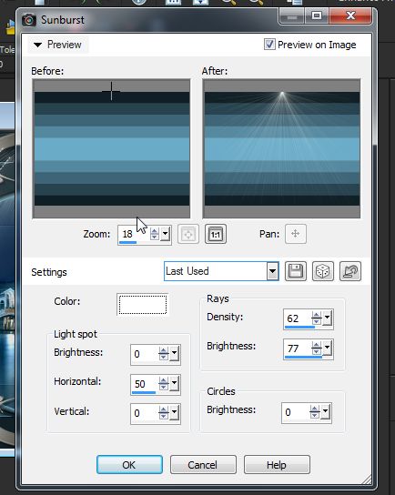
Task: Open Help for Sunburst
Action: (277, 465)
